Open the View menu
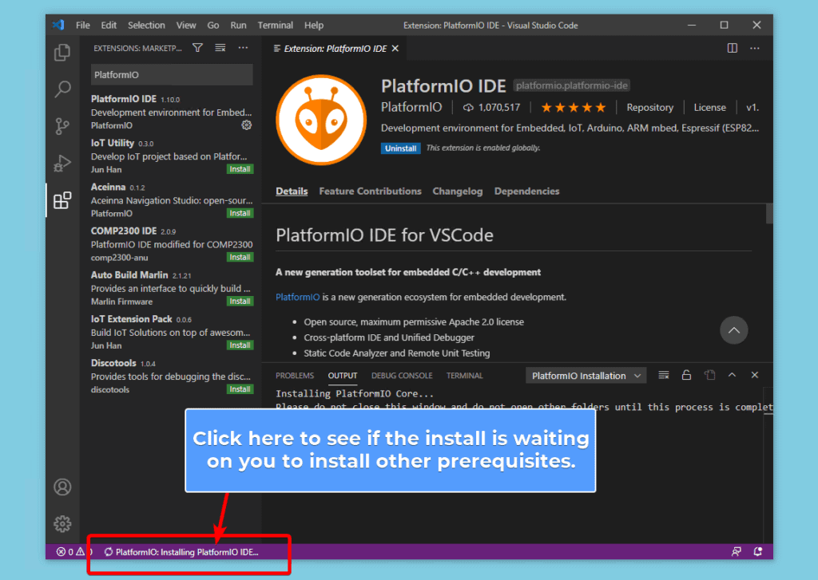The height and width of the screenshot is (580, 818). [x=185, y=25]
